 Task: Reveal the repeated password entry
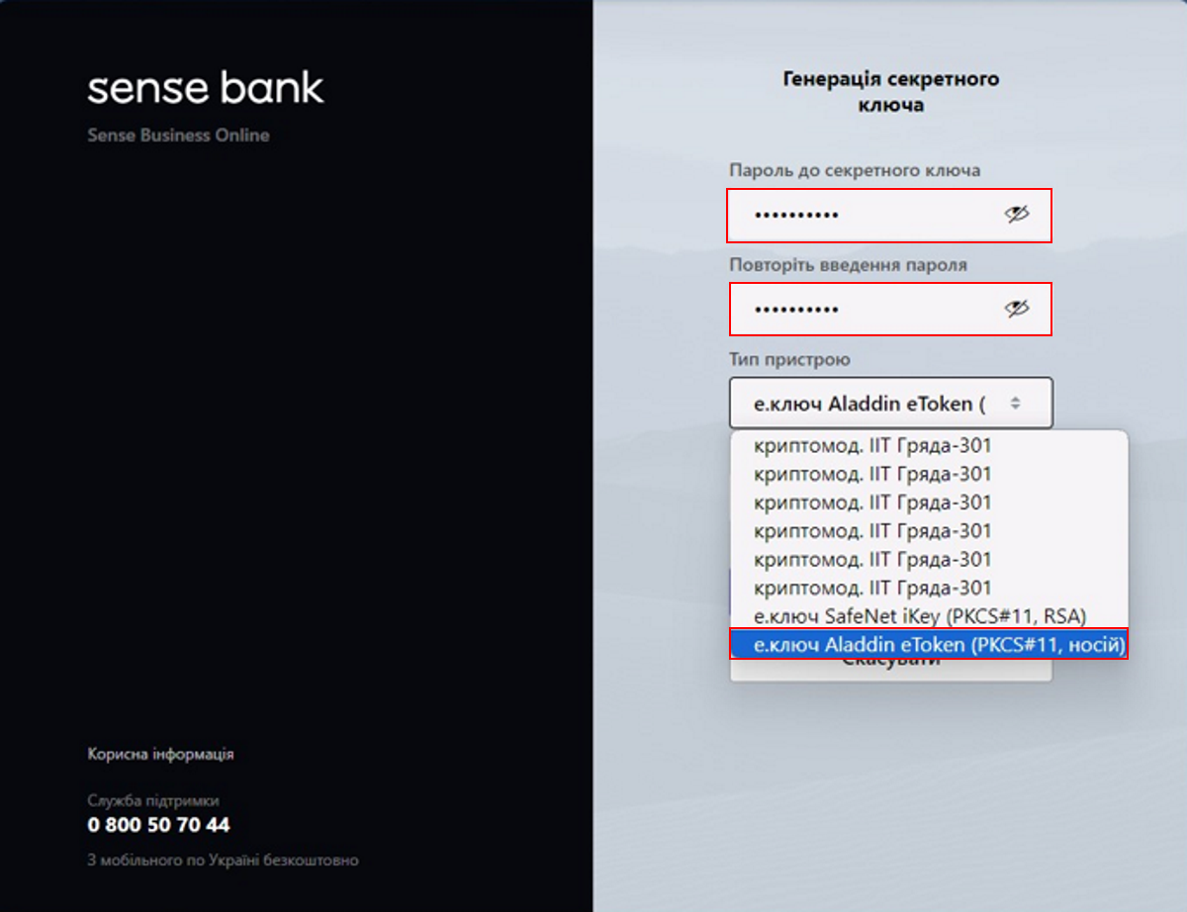click(1017, 310)
